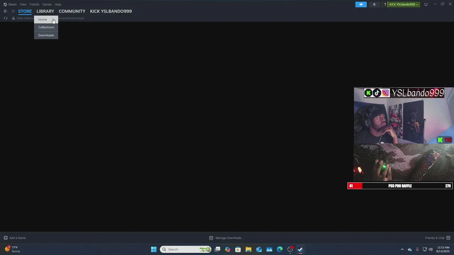Open the COMMUNITY tab
This screenshot has width=454, height=255.
72,11
